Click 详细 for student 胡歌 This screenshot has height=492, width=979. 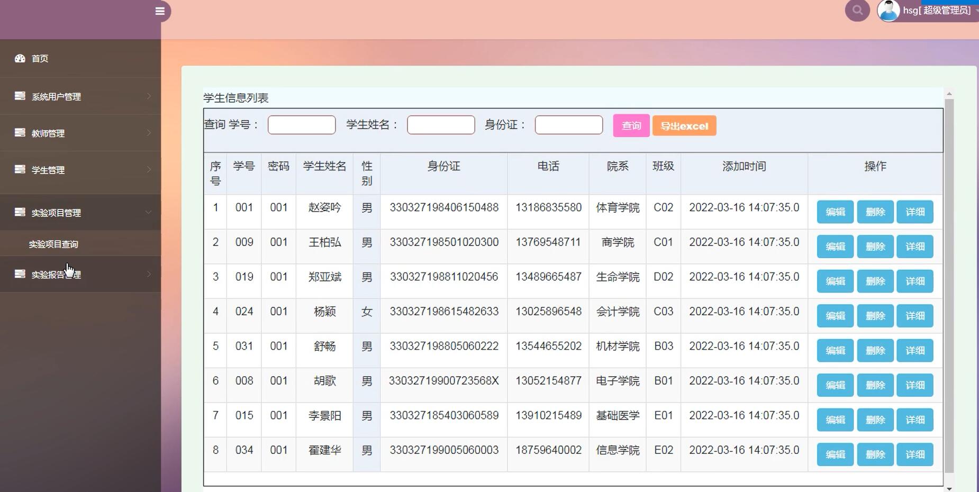pyautogui.click(x=915, y=385)
